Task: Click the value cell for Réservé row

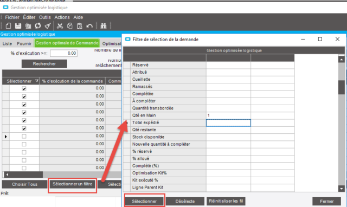Action: pyautogui.click(x=228, y=65)
